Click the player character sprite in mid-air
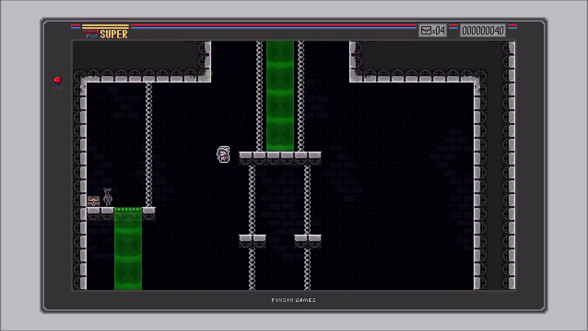Image resolution: width=588 pixels, height=331 pixels. [223, 154]
